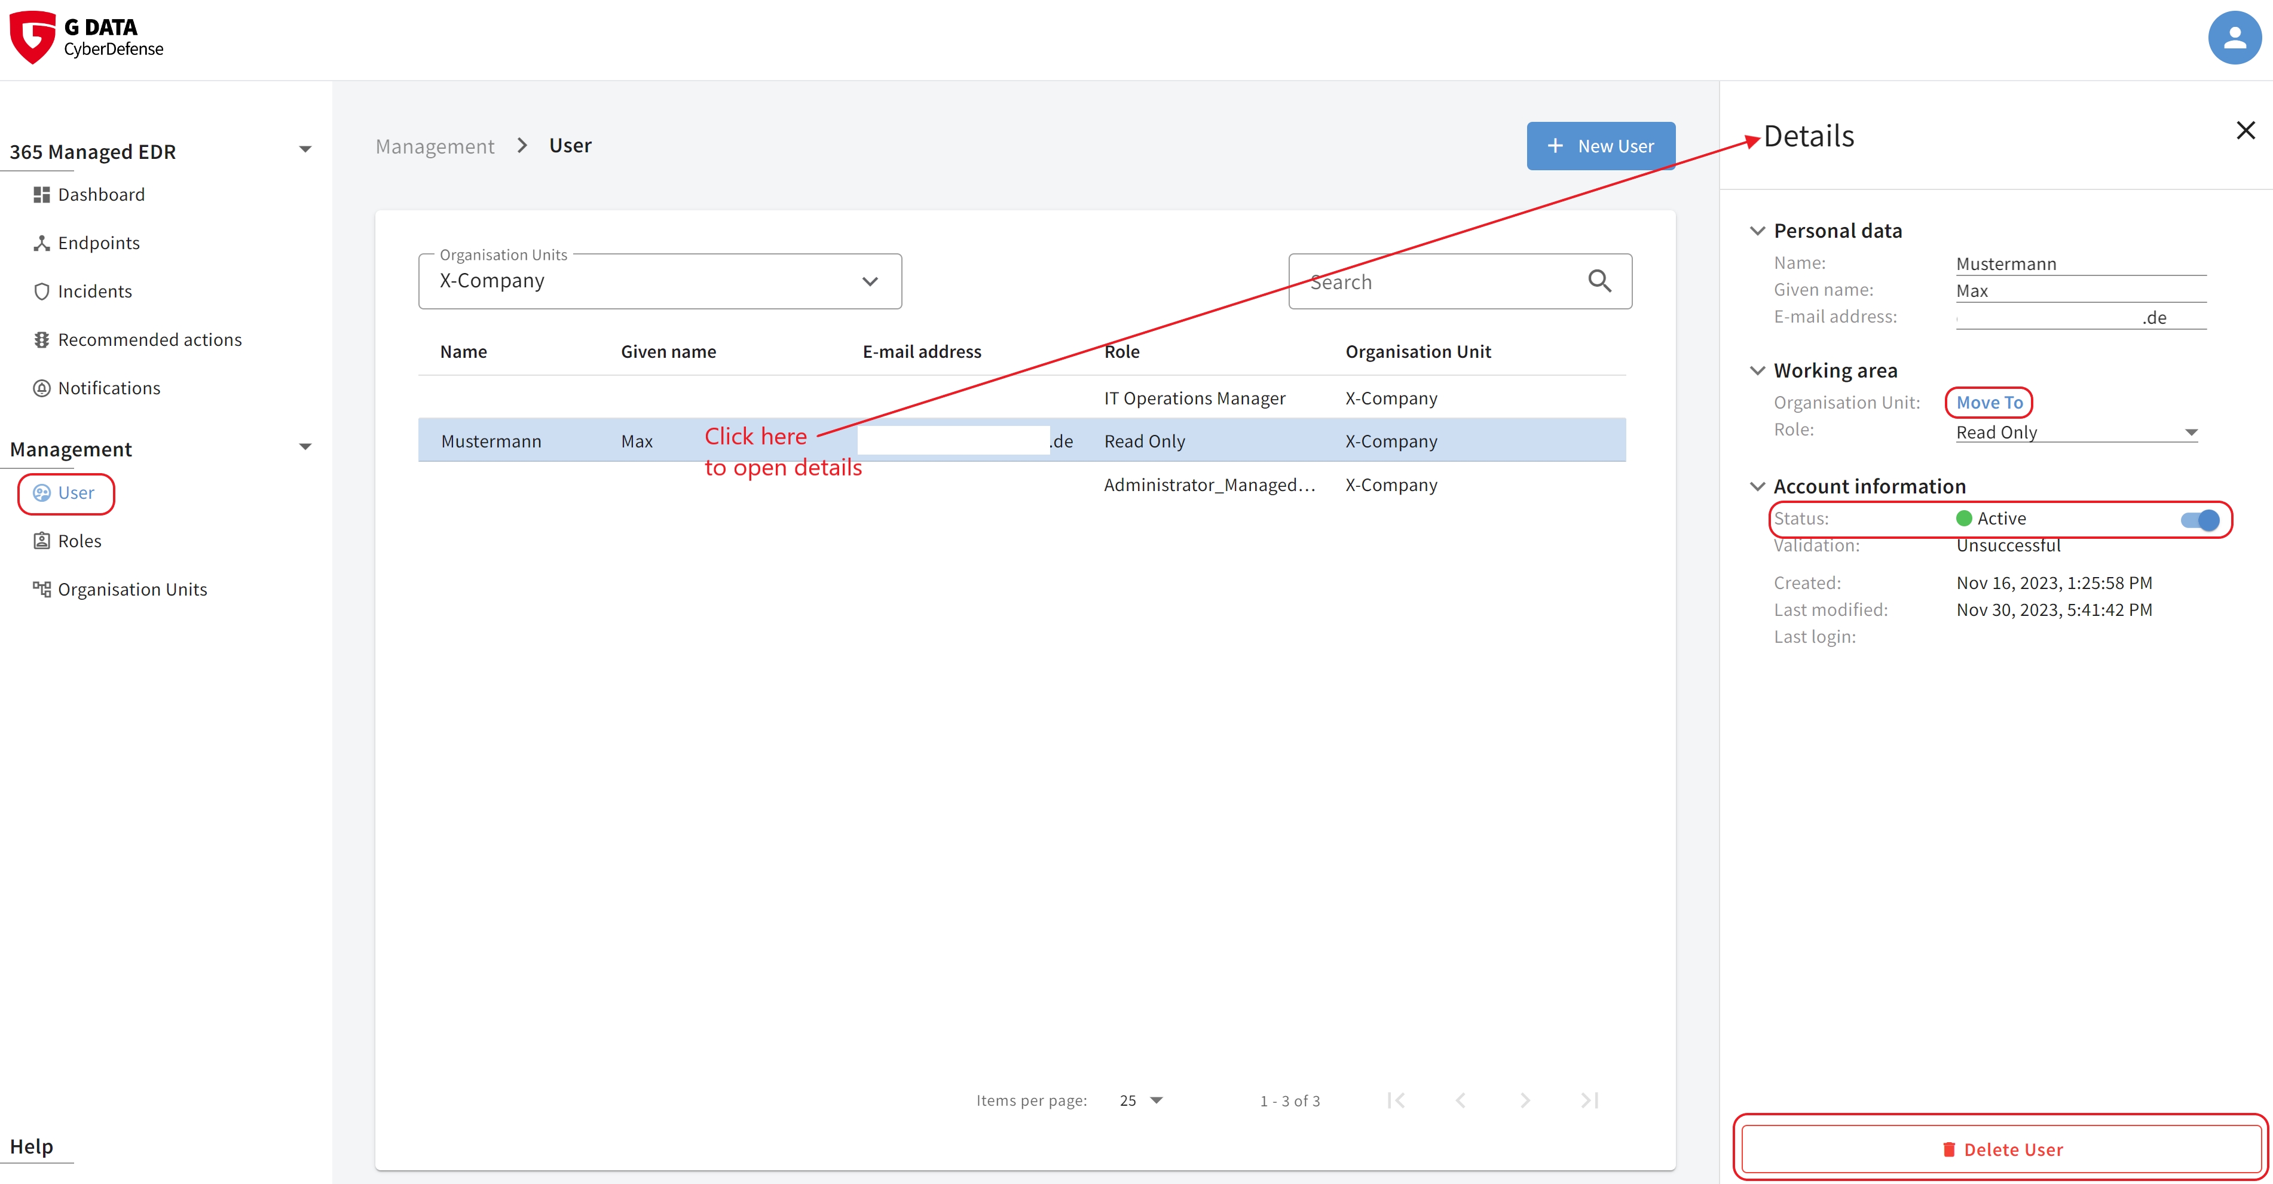Click the Move To organisation unit link
The image size is (2273, 1184).
1986,403
